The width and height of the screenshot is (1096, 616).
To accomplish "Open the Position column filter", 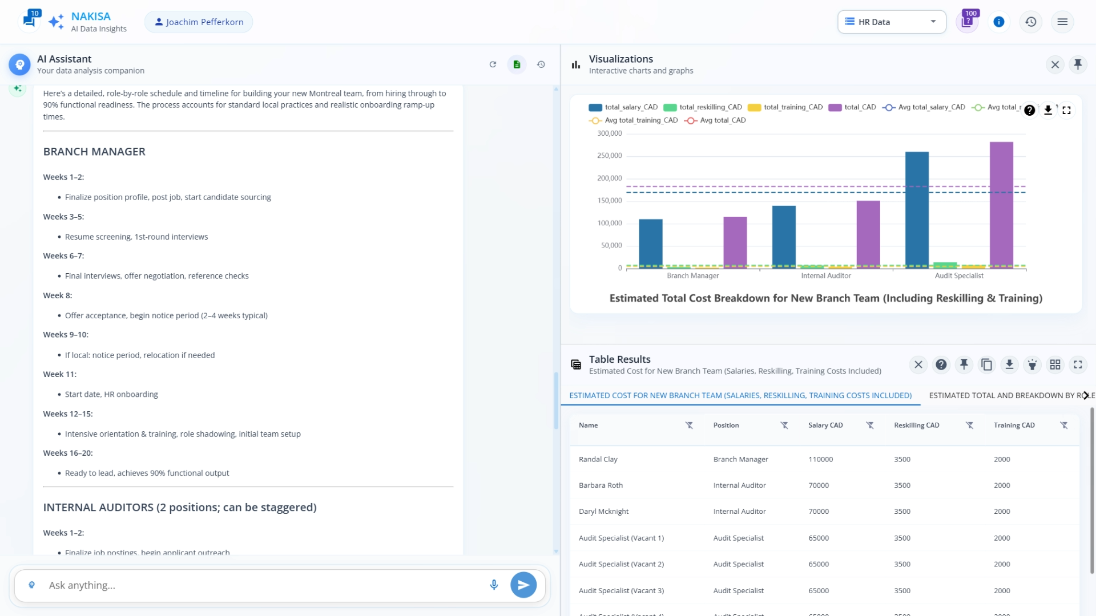I will pos(784,425).
